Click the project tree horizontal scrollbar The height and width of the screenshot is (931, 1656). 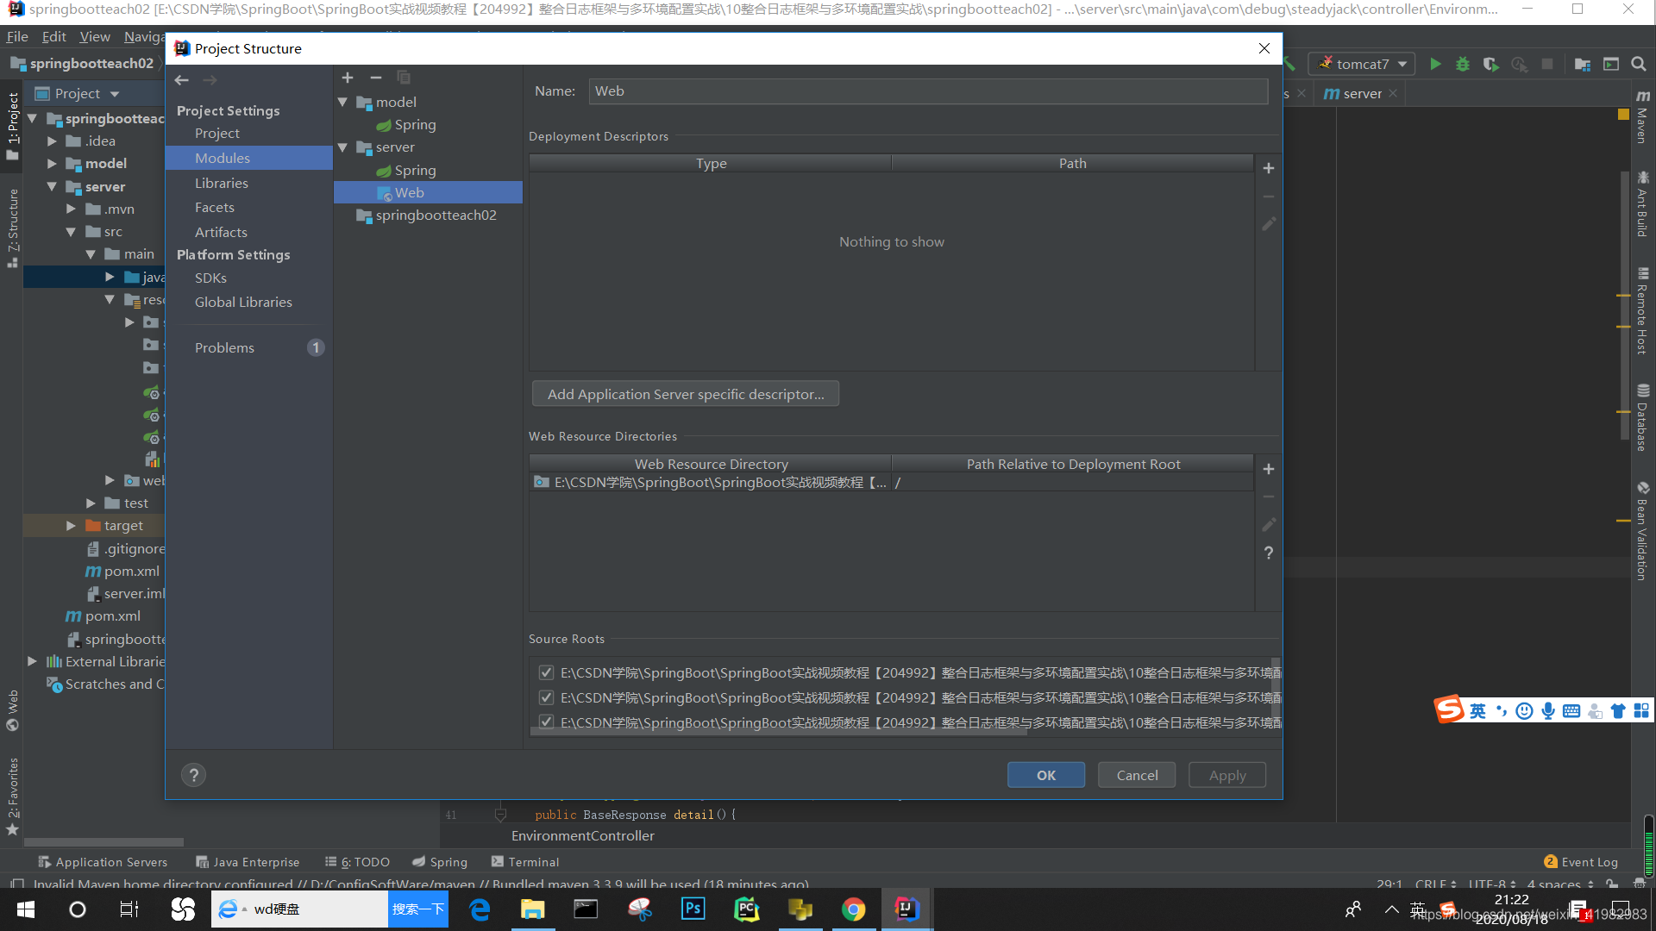coord(103,842)
